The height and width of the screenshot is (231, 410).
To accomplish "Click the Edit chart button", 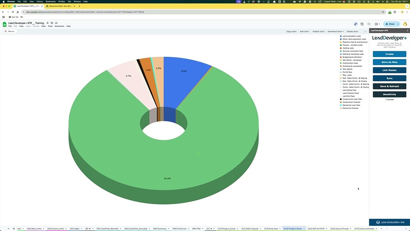I will point(305,31).
